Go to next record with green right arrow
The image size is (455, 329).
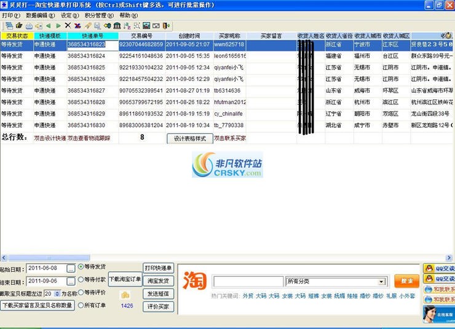[58, 26]
